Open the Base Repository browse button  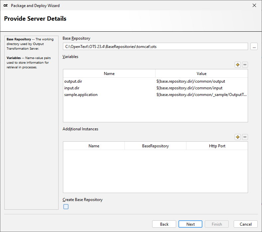point(254,47)
